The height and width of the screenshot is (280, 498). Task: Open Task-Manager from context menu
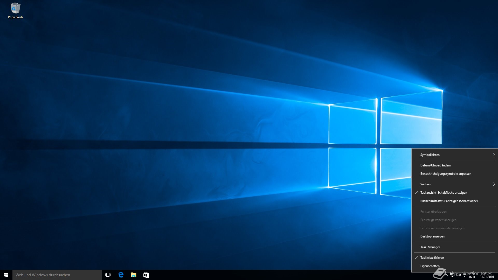tap(430, 247)
